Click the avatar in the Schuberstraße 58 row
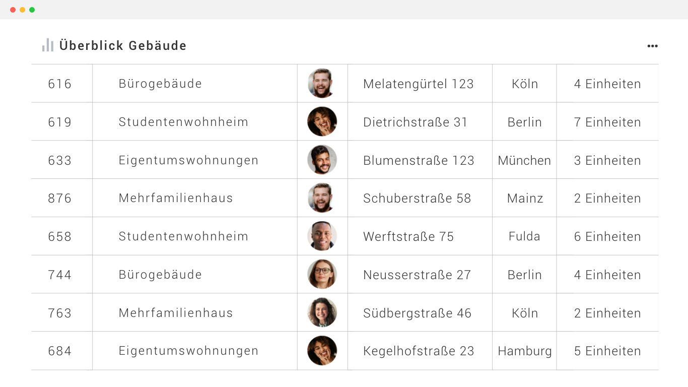Screen dimensions: 688x387 tap(322, 198)
